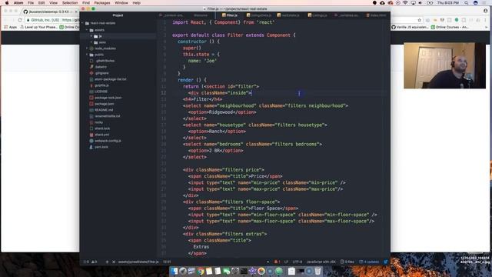Click the node_modules folder icon
This screenshot has height=277, width=492.
91,48
